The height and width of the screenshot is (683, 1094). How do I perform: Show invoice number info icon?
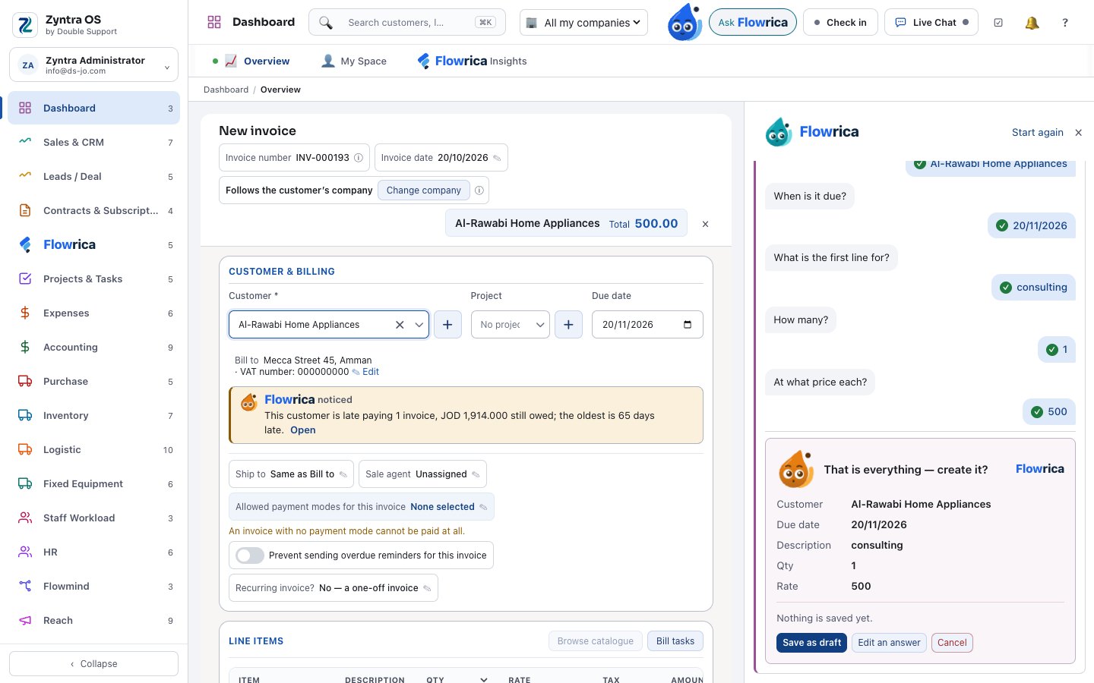pos(359,158)
